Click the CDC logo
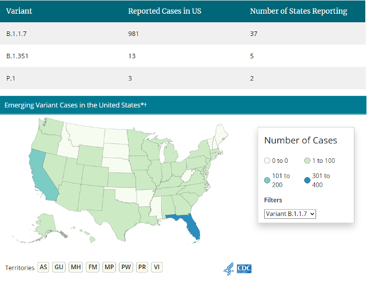Screen dimensions: 367x288 tap(245, 269)
